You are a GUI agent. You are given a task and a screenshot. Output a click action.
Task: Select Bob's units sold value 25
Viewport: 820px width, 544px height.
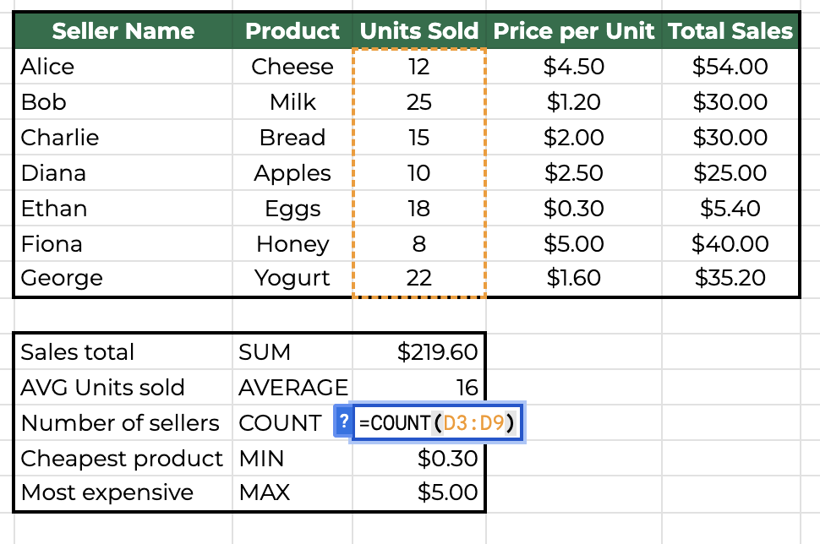[x=419, y=102]
